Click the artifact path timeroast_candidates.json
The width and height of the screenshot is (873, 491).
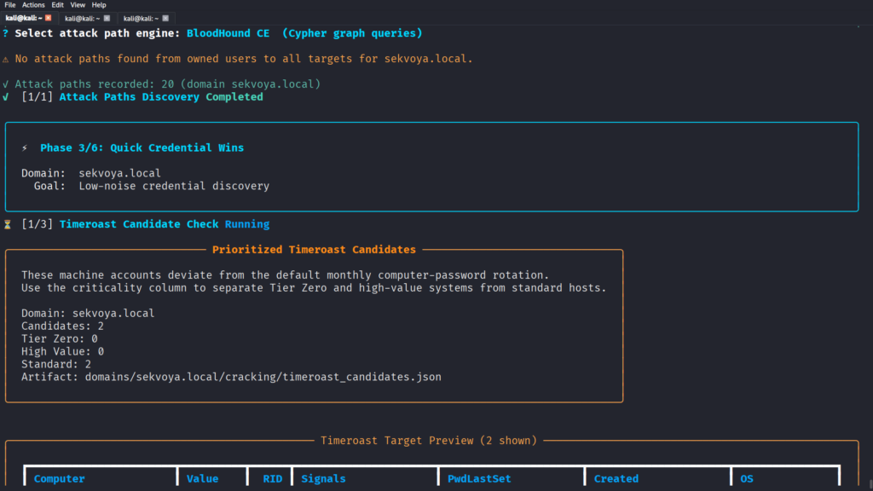[x=263, y=377]
